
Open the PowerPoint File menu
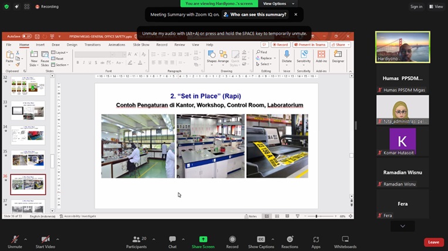coord(9,45)
